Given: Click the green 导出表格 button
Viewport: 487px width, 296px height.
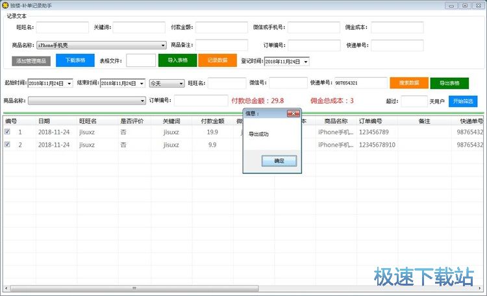Looking at the screenshot, I should tap(449, 83).
